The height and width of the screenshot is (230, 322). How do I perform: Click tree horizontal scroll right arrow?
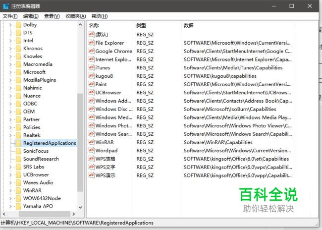pos(74,214)
